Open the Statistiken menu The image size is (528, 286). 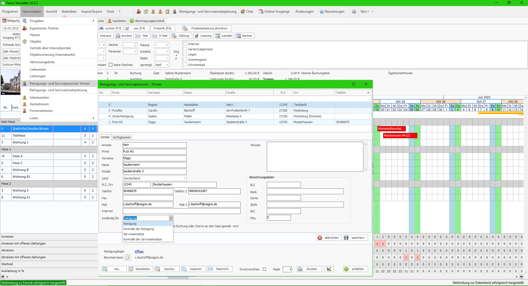pos(69,12)
